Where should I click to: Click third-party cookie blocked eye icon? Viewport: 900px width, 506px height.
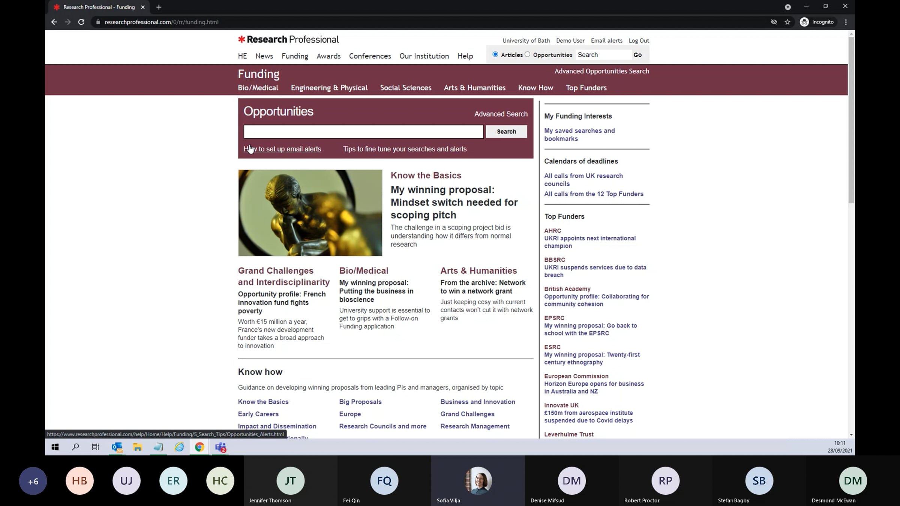(774, 22)
